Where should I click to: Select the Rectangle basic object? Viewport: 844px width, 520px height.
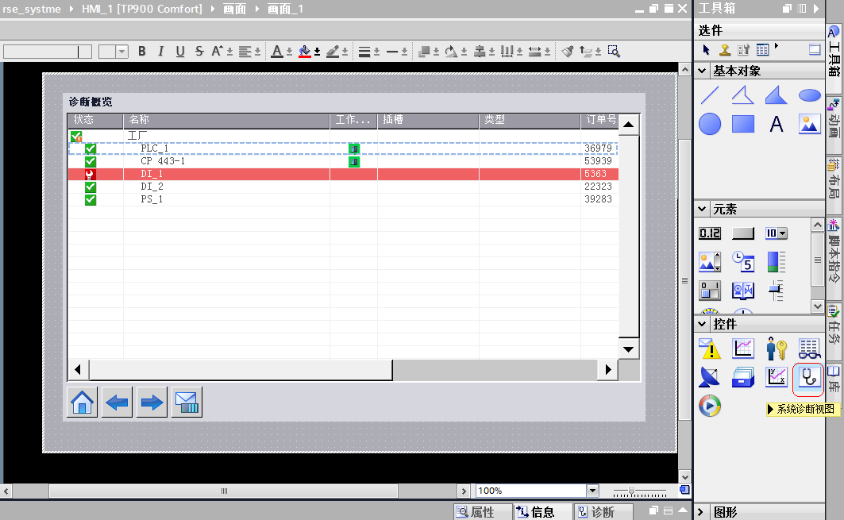coord(743,124)
